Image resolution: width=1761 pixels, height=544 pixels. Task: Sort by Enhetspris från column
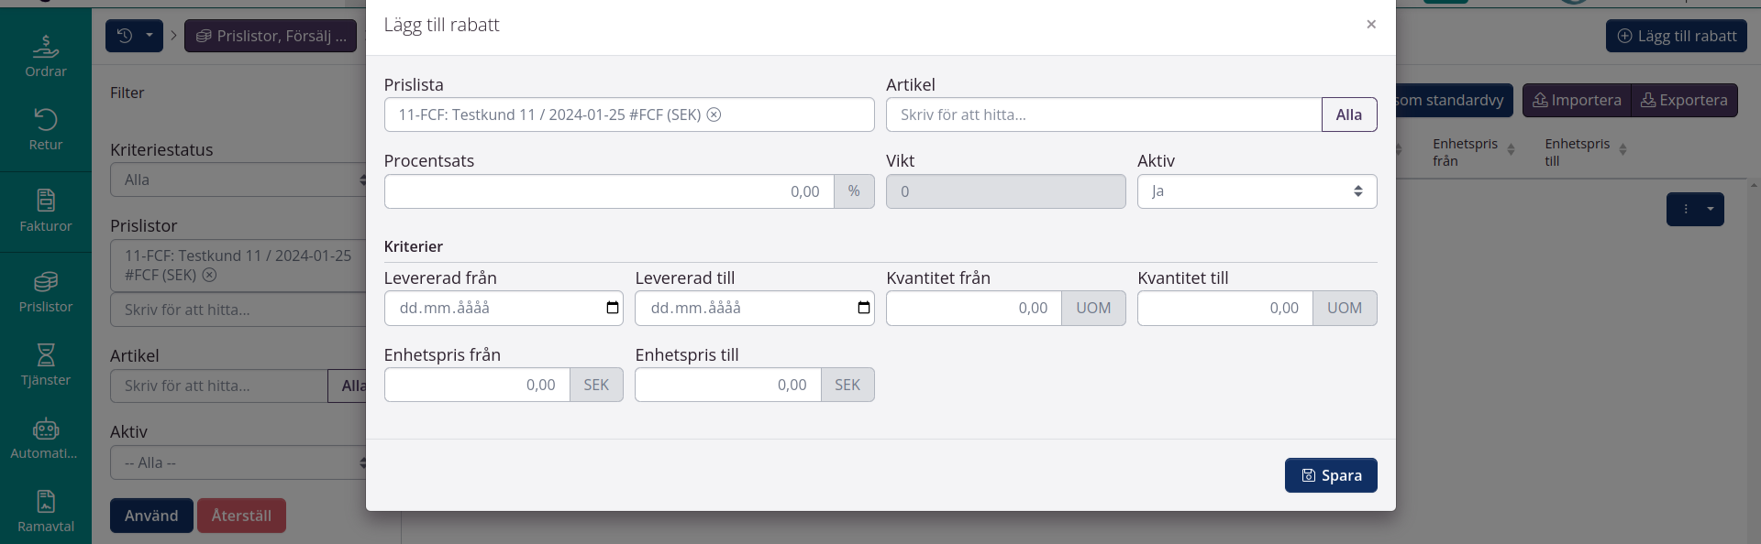1510,149
